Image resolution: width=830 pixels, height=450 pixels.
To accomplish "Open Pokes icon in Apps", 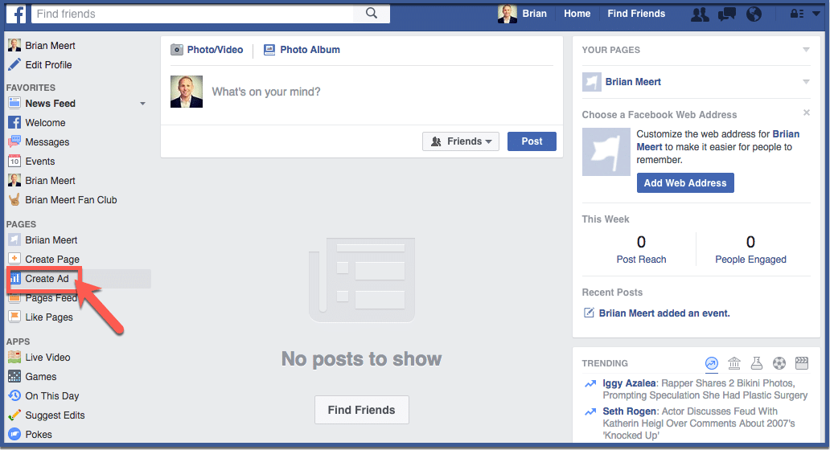I will click(x=14, y=435).
